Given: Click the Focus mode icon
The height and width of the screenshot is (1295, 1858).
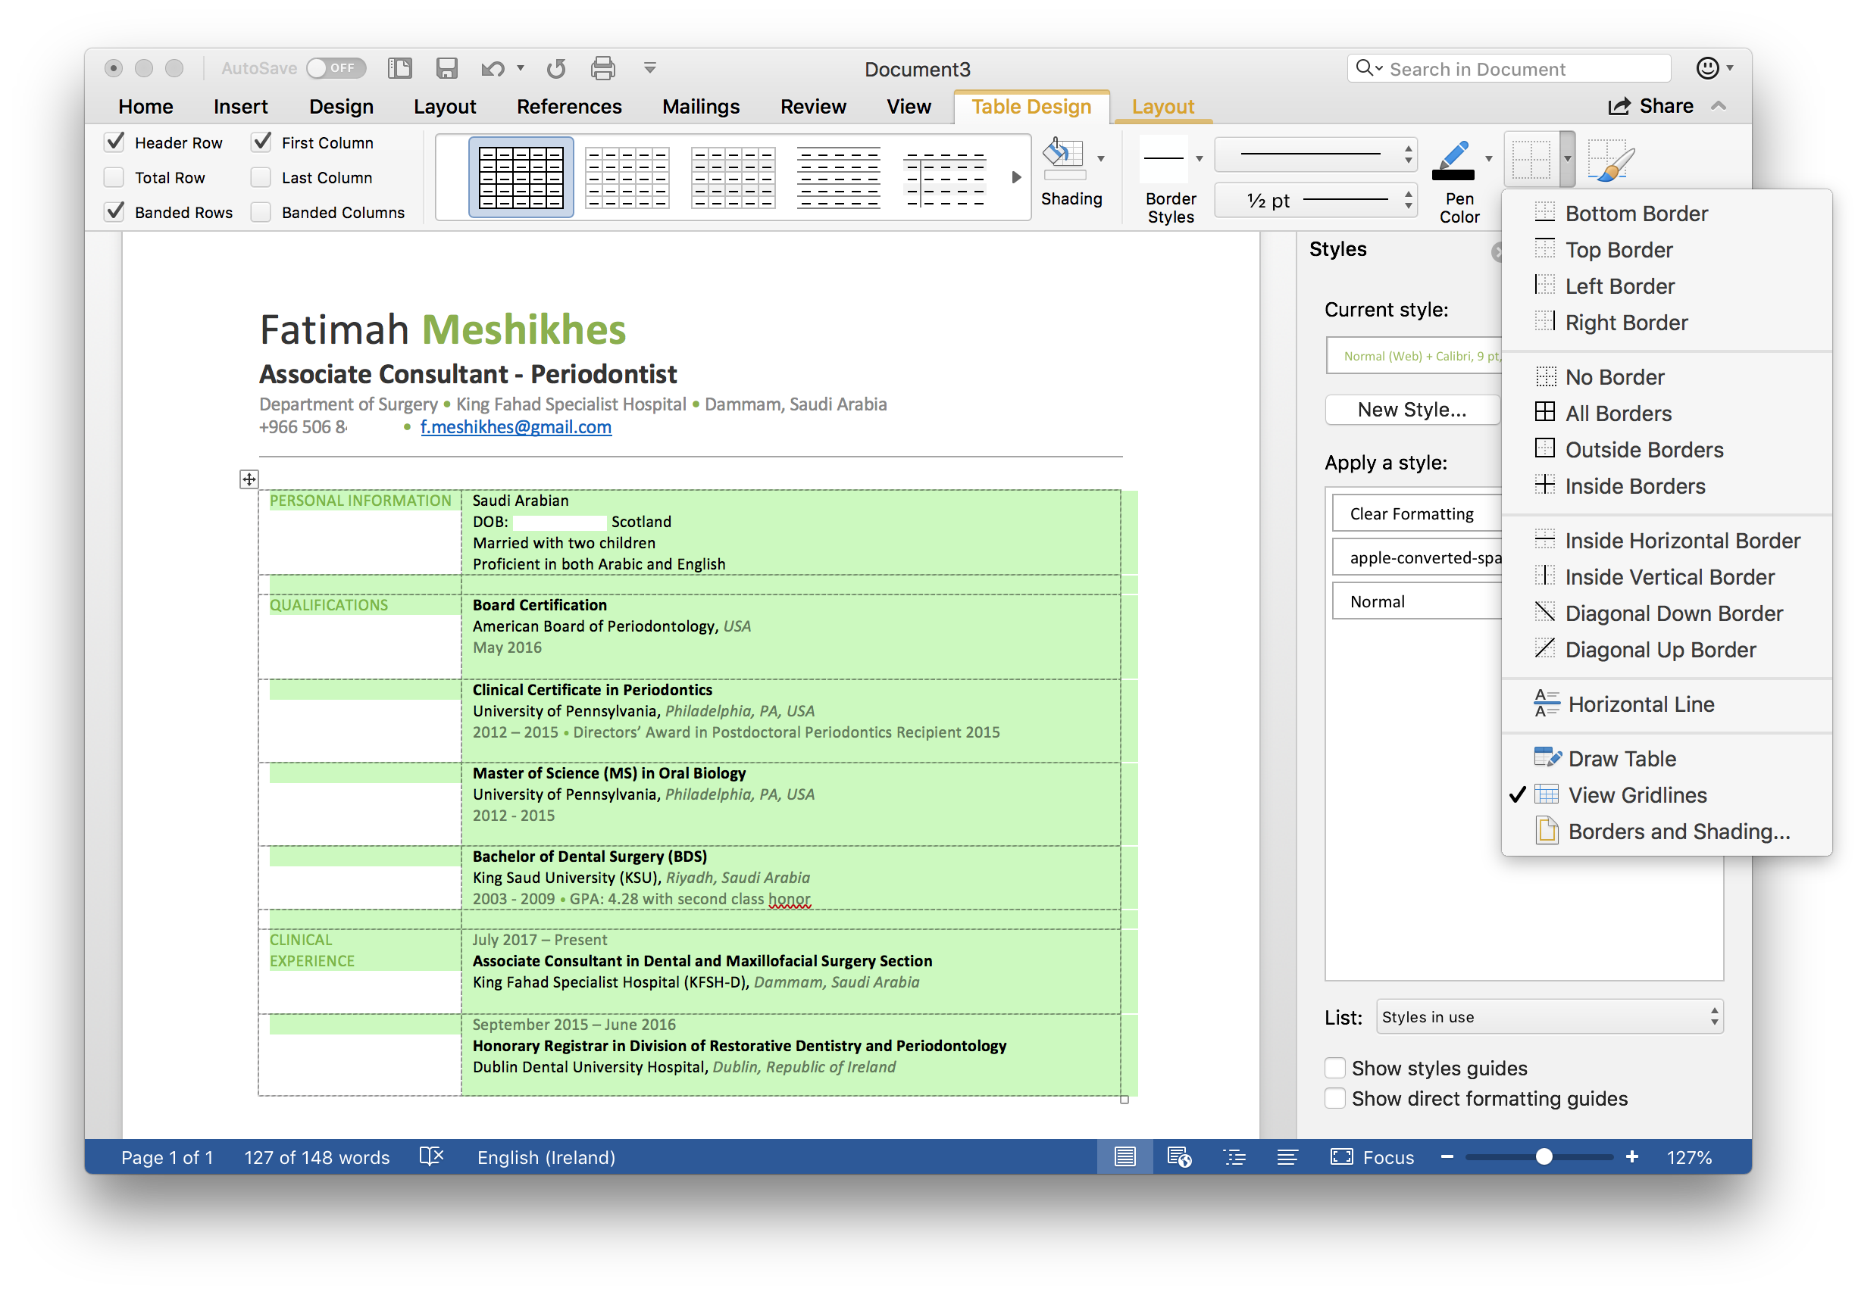Looking at the screenshot, I should tap(1342, 1156).
